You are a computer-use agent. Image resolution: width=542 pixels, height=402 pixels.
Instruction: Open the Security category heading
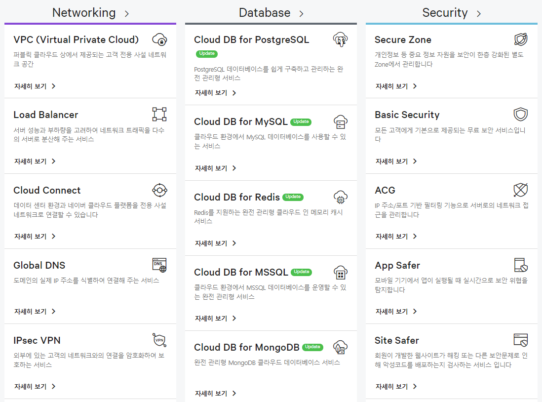click(445, 13)
